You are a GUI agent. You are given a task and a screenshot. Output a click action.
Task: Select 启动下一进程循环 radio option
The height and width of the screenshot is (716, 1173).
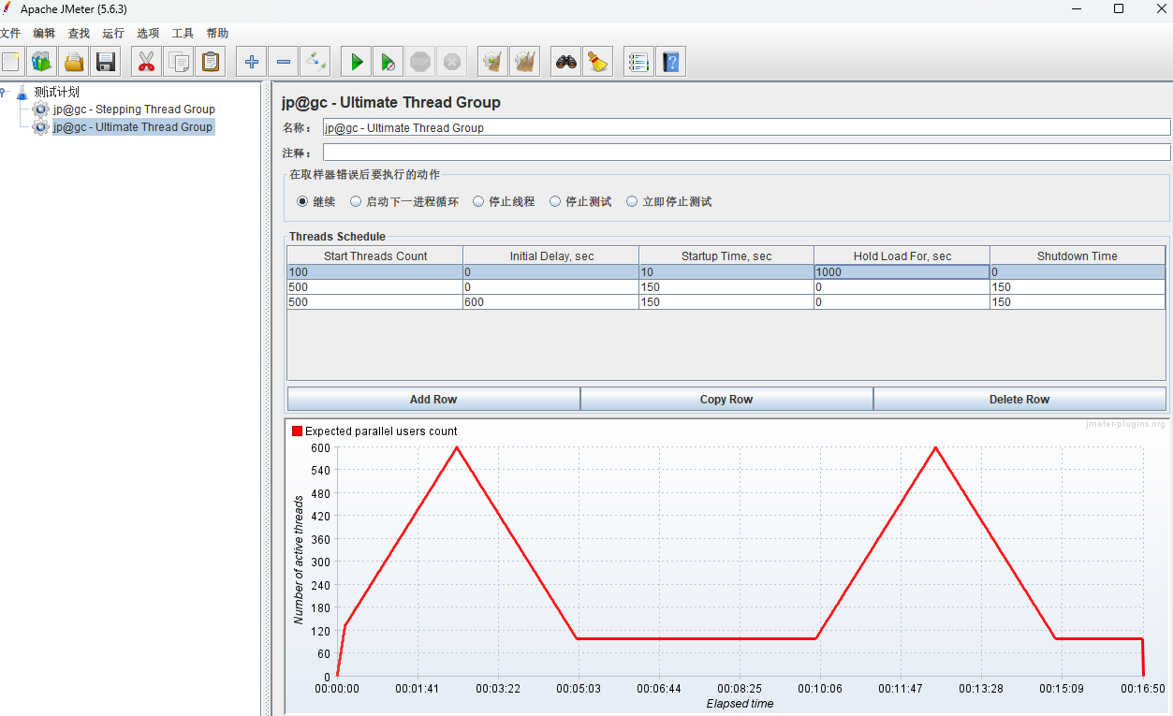click(356, 201)
